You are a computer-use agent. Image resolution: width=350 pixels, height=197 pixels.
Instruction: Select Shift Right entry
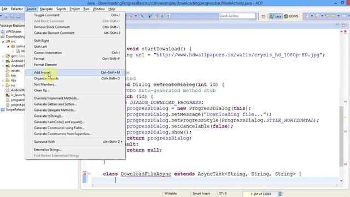coord(75,41)
